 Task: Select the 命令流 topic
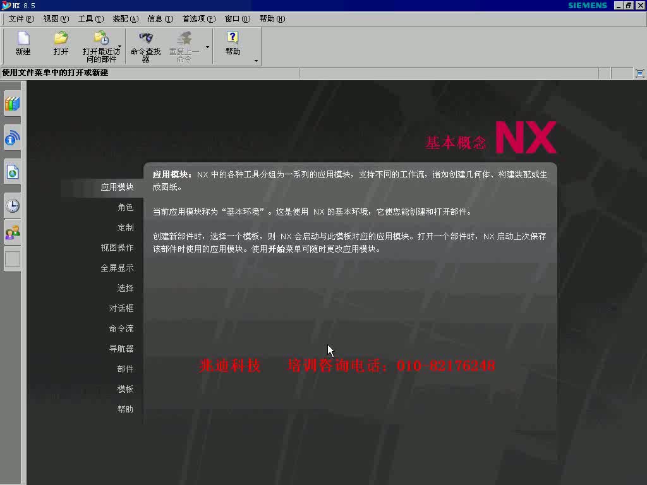click(121, 328)
